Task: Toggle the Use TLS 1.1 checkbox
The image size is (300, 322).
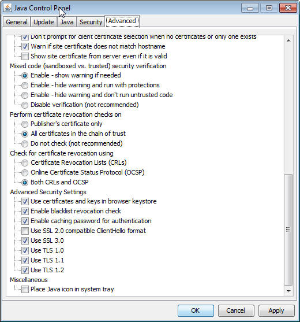Action: pyautogui.click(x=25, y=260)
